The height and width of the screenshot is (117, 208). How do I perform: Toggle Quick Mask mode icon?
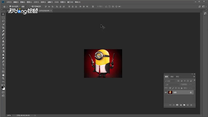[x=3, y=92]
